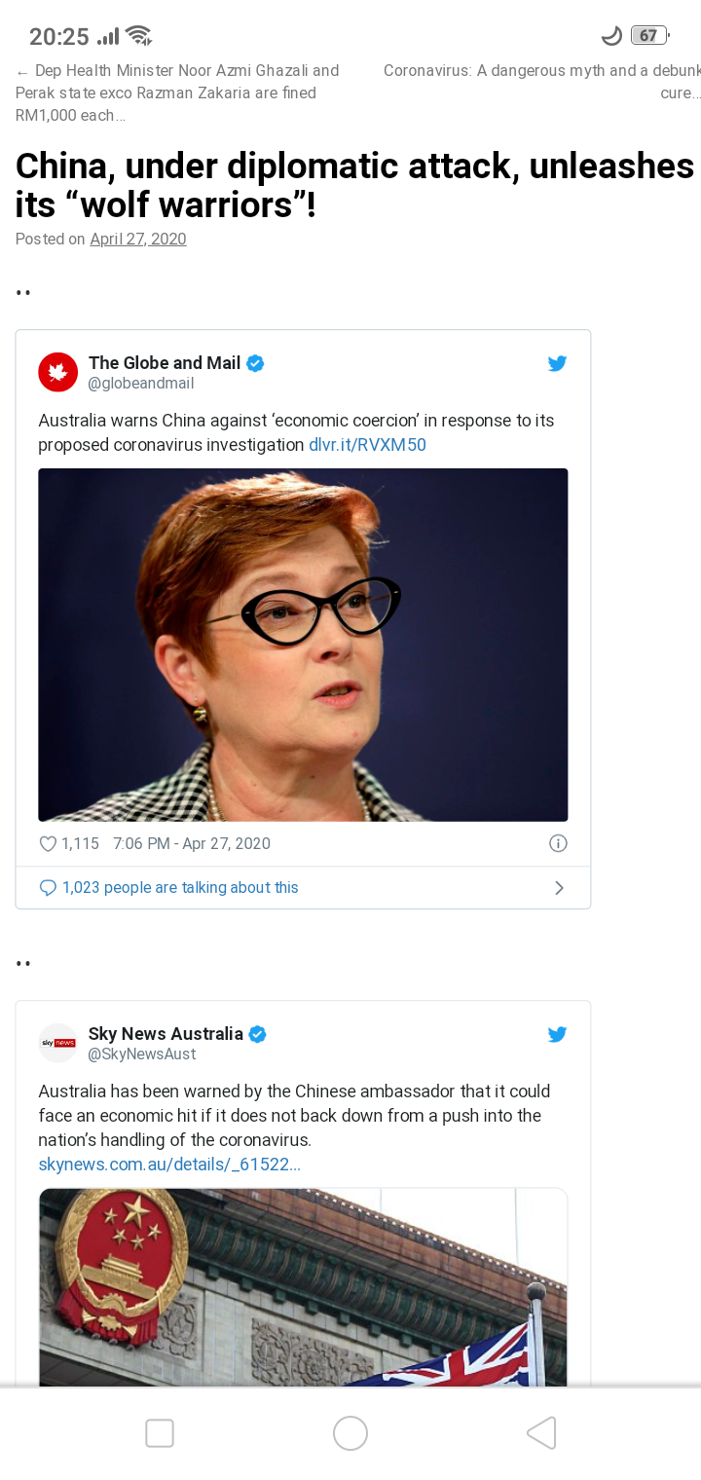Viewport: 701px width, 1480px height.
Task: Tap Sky News Australia profile avatar
Action: (x=58, y=1043)
